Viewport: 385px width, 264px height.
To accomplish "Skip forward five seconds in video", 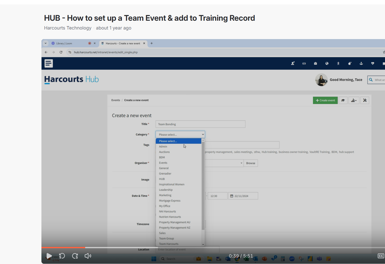I will [x=75, y=256].
